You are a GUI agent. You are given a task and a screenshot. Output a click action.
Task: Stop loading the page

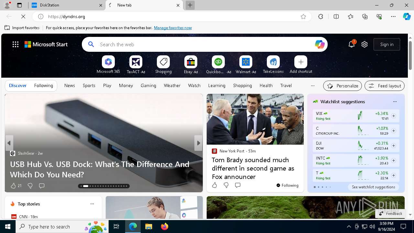(23, 17)
